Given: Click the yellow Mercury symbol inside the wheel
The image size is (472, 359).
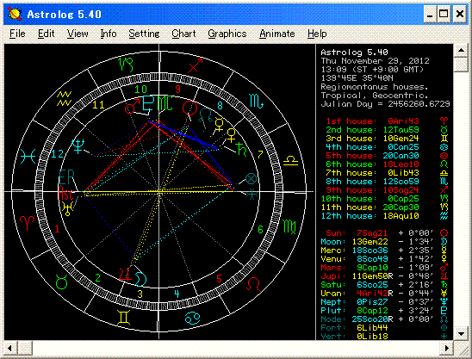Looking at the screenshot, I should point(219,125).
